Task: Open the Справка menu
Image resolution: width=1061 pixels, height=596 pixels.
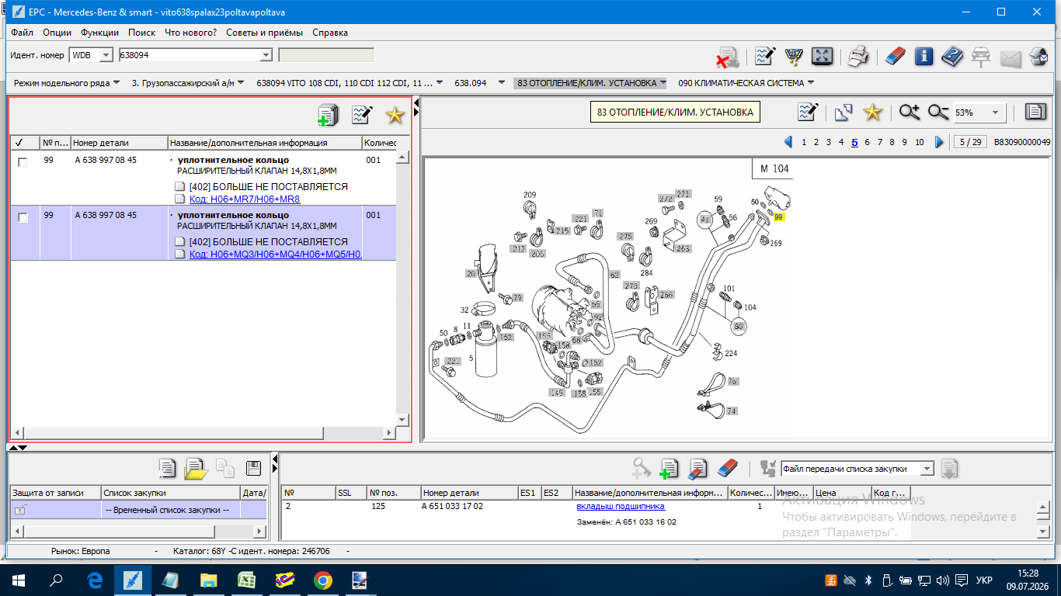Action: pyautogui.click(x=330, y=33)
